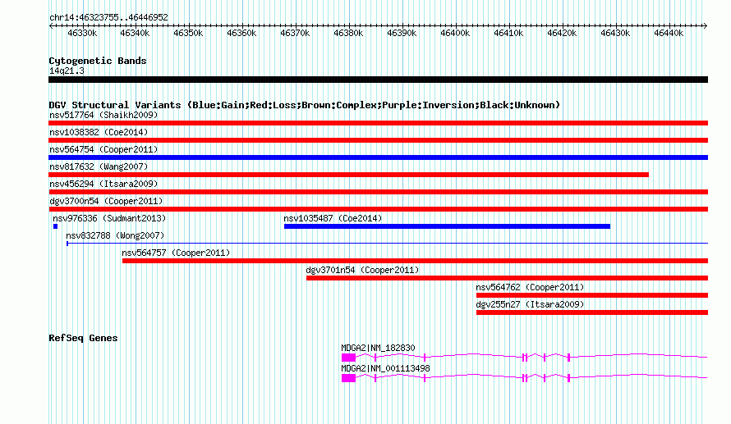Click the nsv1038382 (Coe2014) label
731x424 pixels.
[99, 132]
